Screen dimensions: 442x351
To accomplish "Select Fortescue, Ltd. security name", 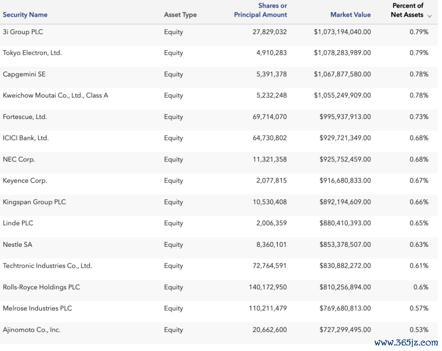I will (x=25, y=117).
